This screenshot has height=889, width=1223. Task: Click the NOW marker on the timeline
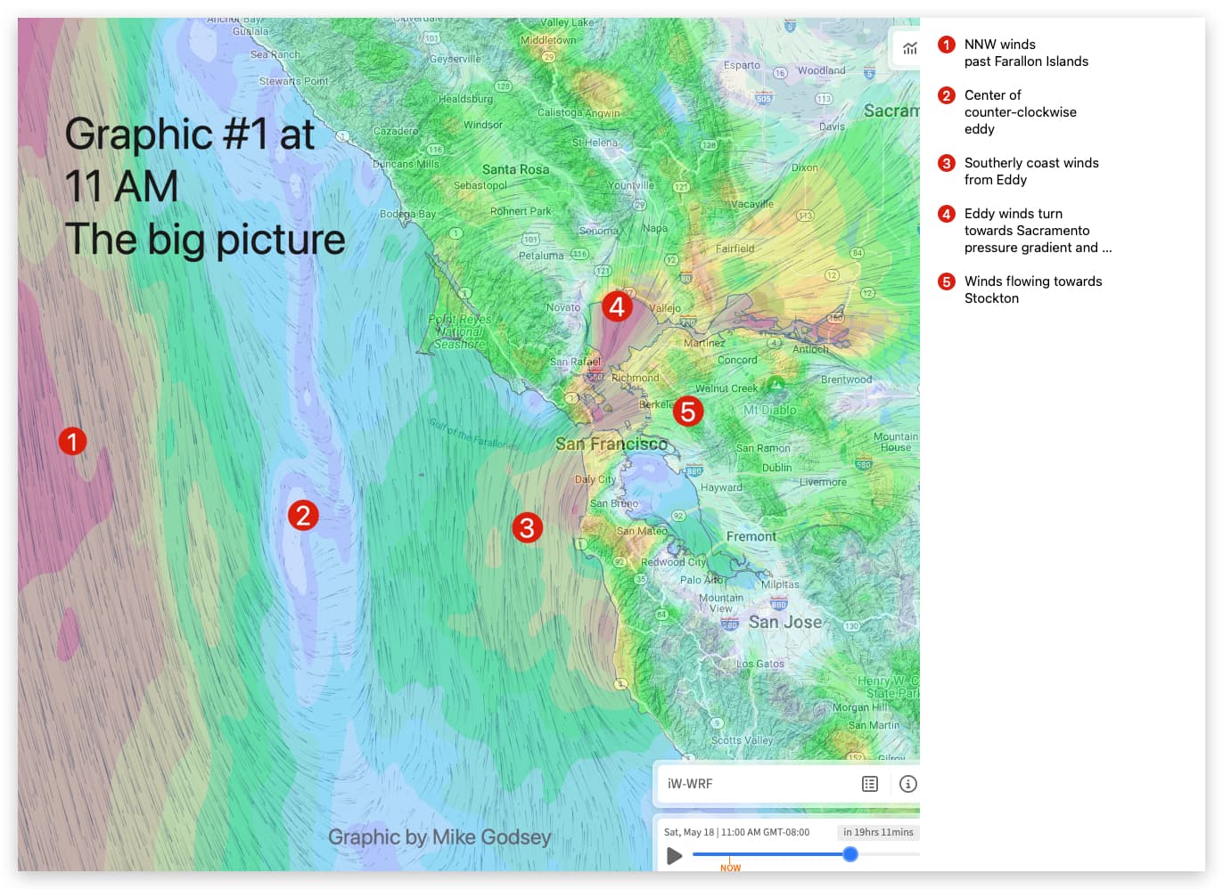(x=730, y=867)
